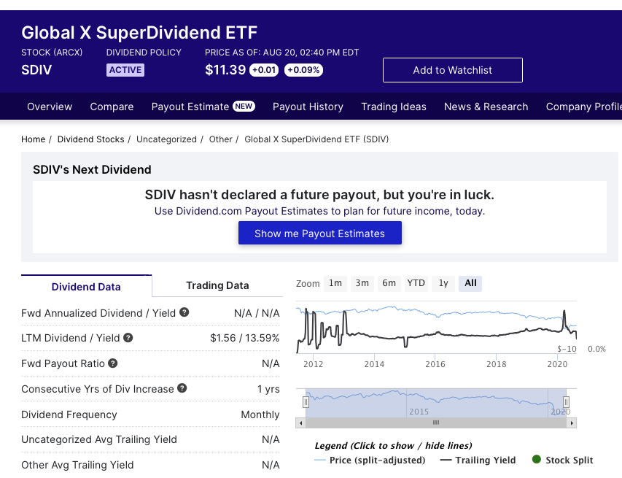Open the Payout History nav item
This screenshot has height=478, width=622.
coord(308,107)
